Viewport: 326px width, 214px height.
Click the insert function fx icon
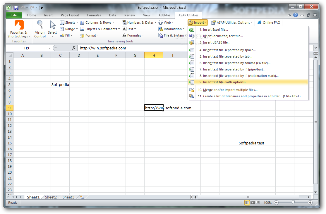[74, 48]
